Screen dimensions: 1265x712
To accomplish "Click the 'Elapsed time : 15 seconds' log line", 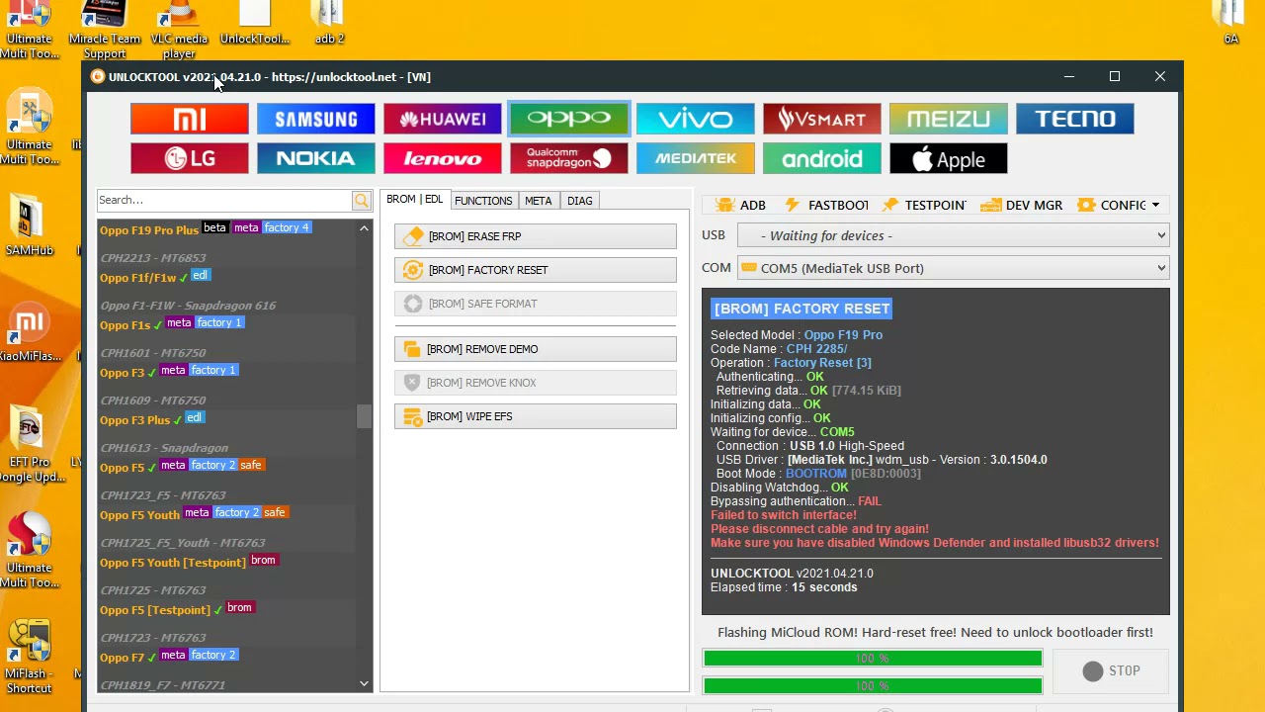I will (784, 587).
